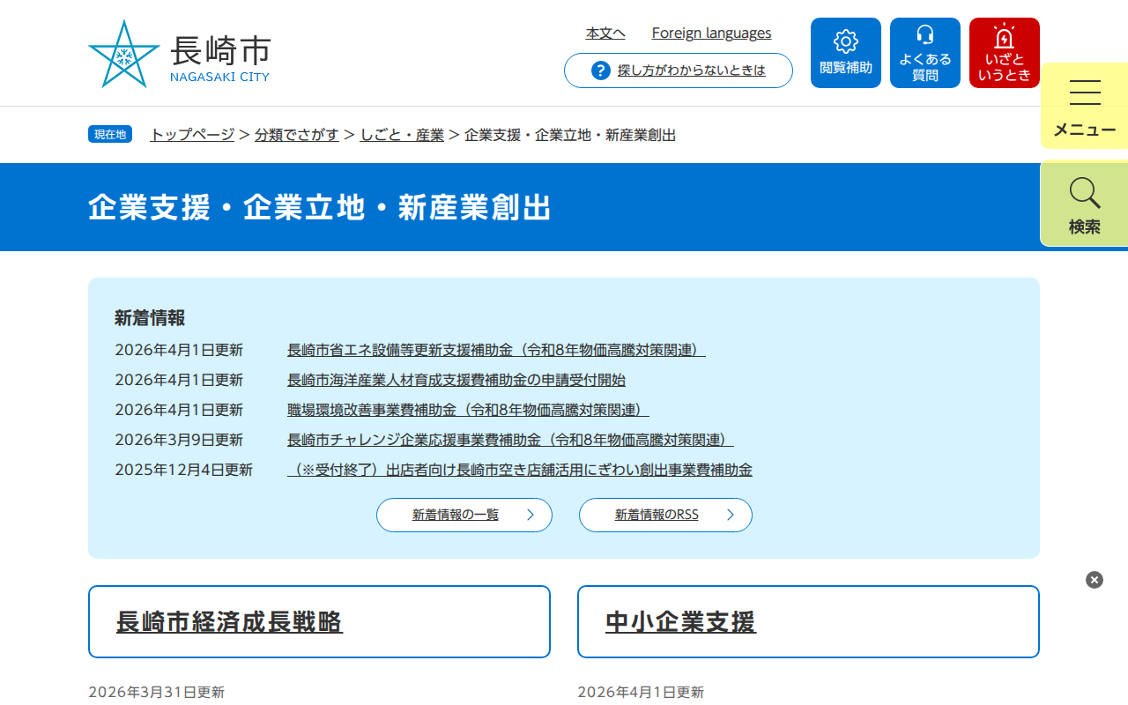The height and width of the screenshot is (705, 1128).
Task: Open 新着情報の一覧 button
Action: [x=464, y=515]
